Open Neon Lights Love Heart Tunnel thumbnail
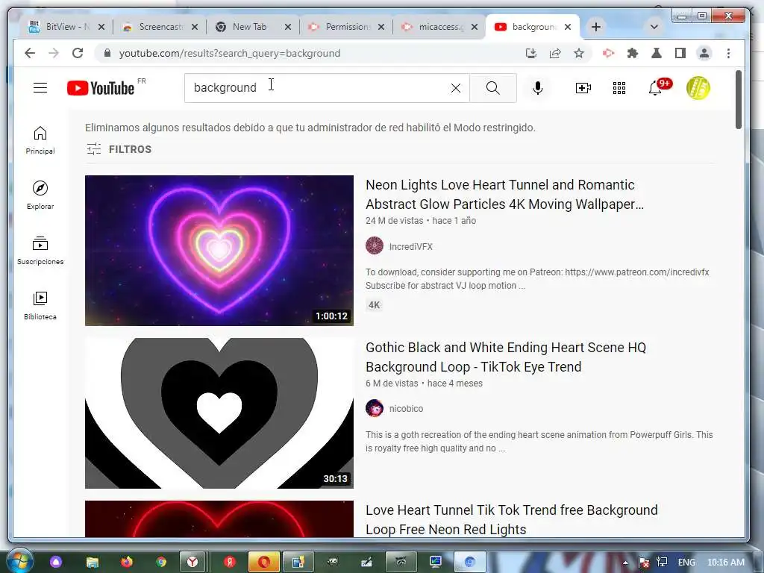The width and height of the screenshot is (764, 573). pos(219,251)
